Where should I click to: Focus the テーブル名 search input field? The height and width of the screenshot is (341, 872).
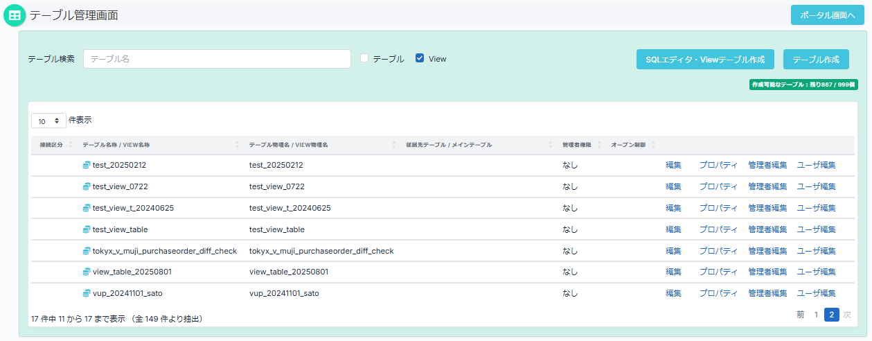tap(217, 59)
